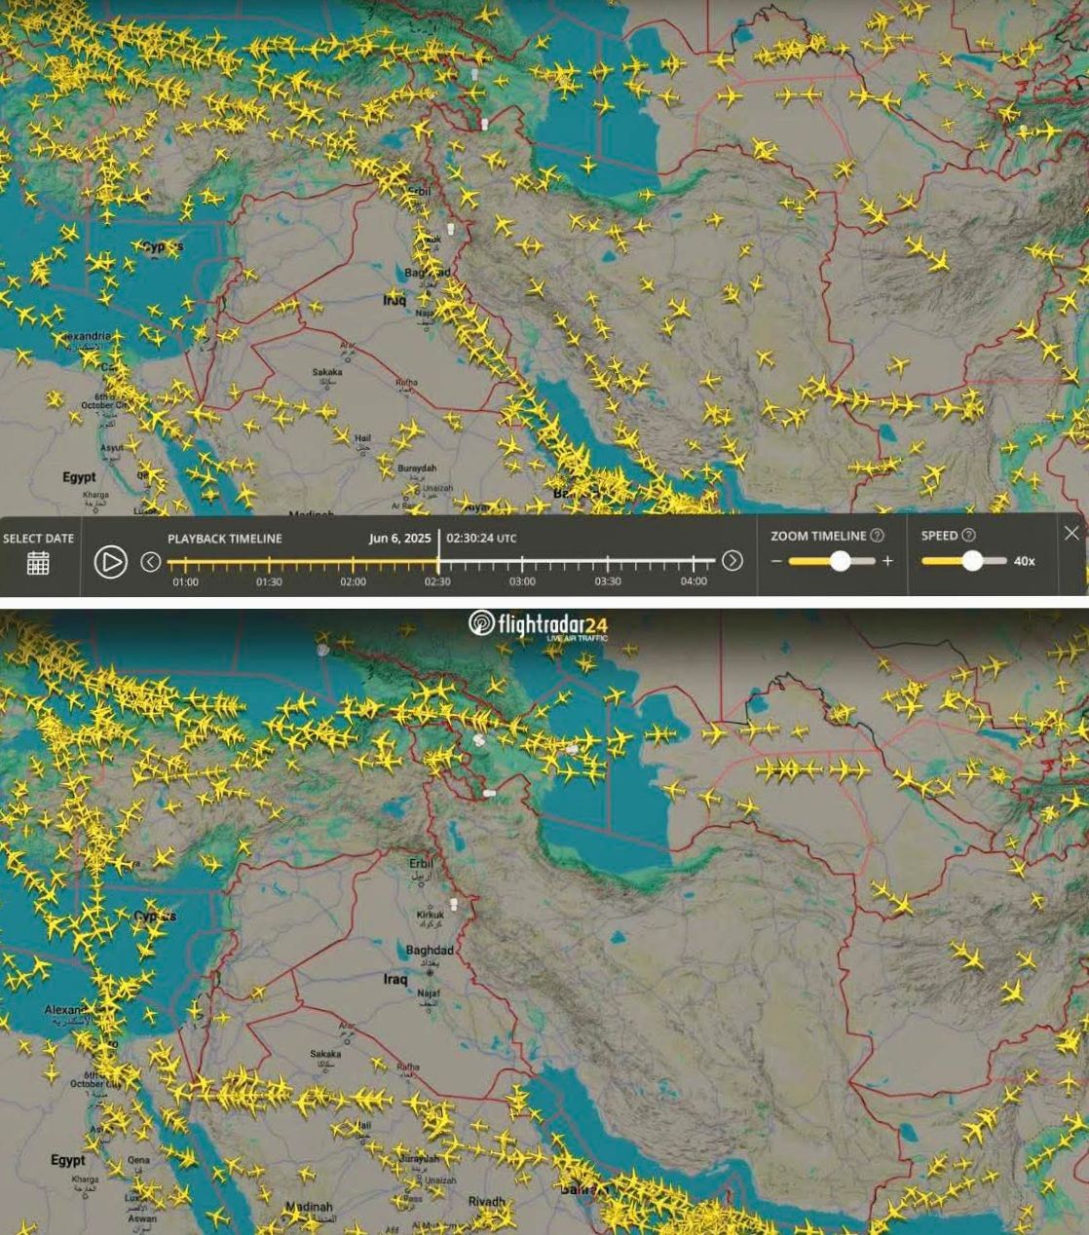This screenshot has height=1235, width=1089.
Task: Click the 'Madinah' label in lower map
Action: pyautogui.click(x=309, y=1208)
